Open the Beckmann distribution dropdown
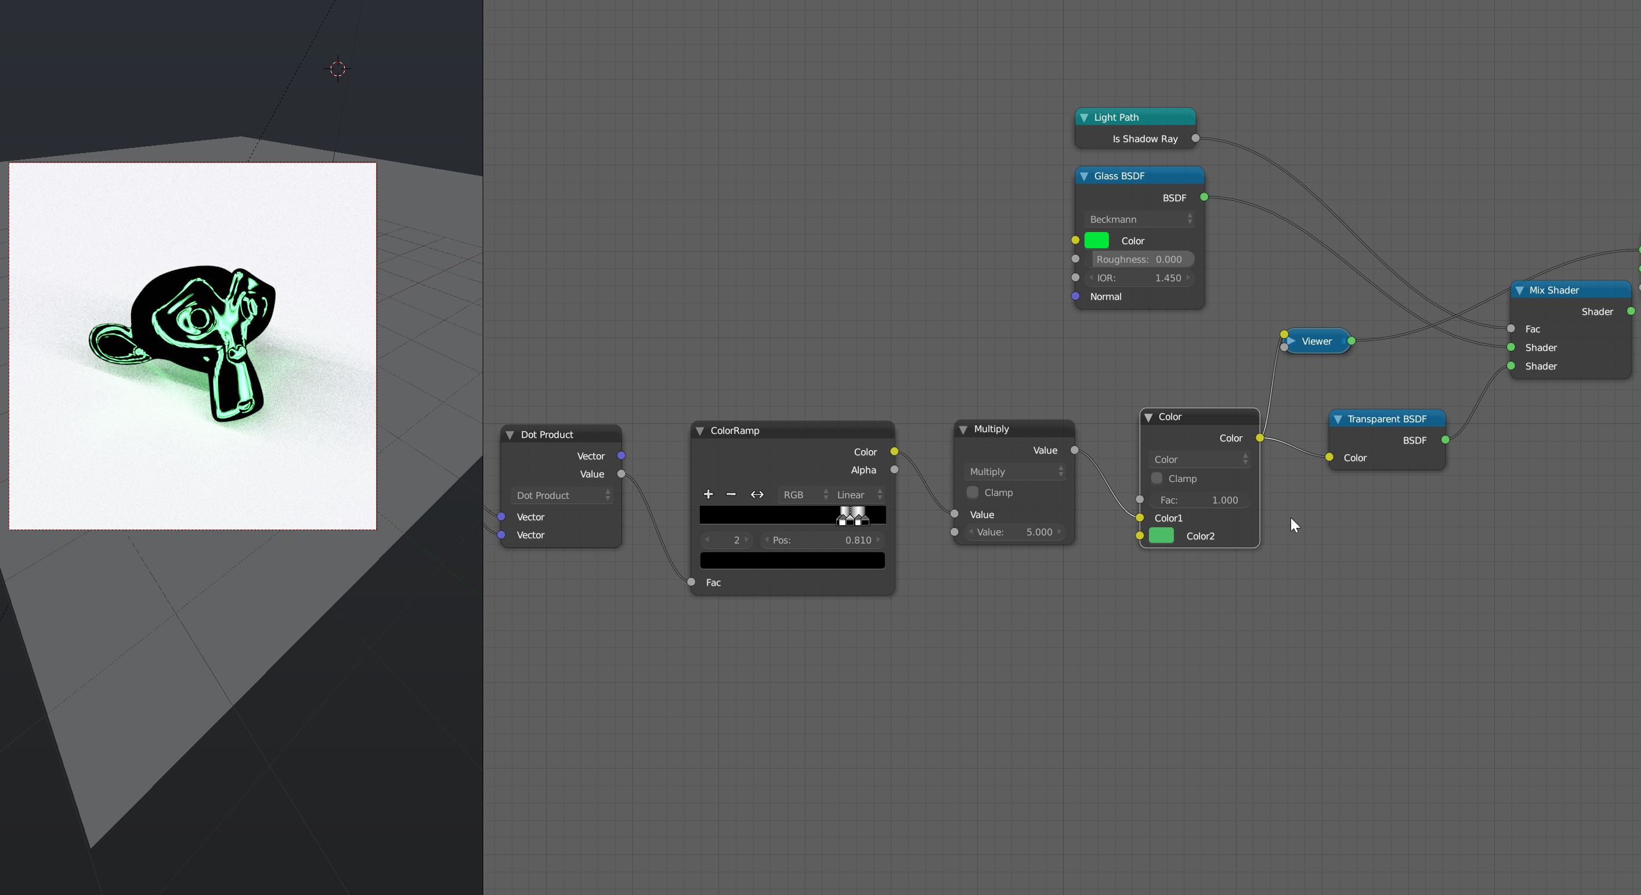The height and width of the screenshot is (895, 1641). click(x=1139, y=219)
